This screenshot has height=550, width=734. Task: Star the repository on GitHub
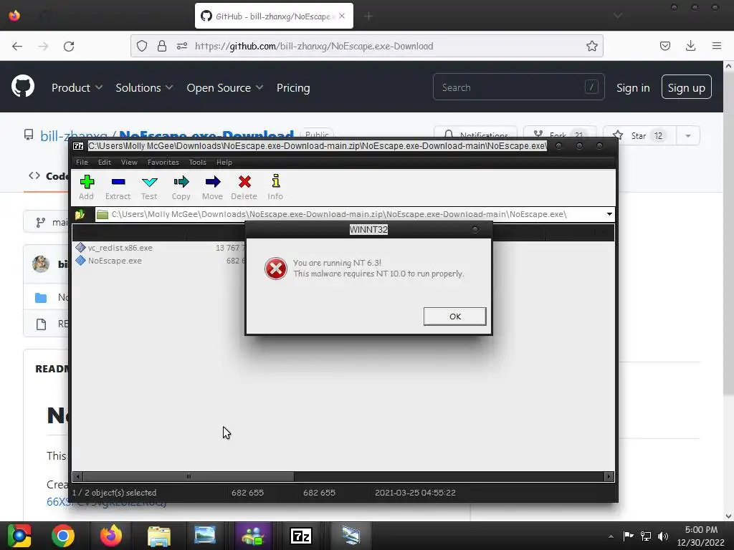[x=639, y=135]
